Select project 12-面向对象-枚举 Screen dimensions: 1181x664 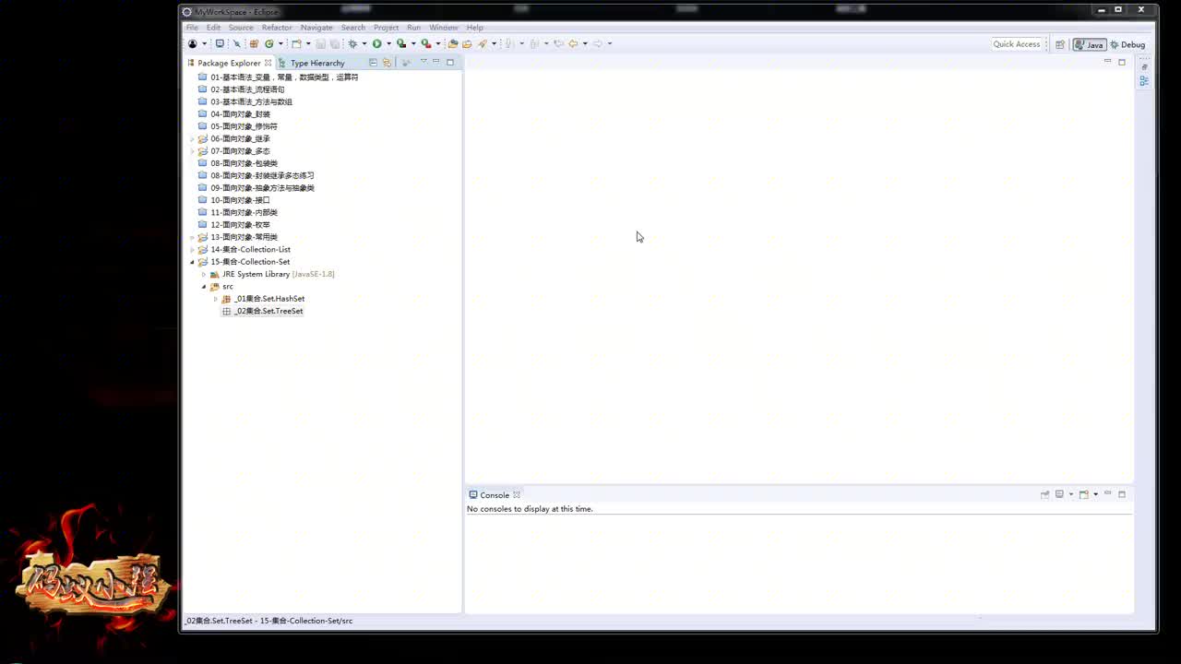tap(240, 225)
